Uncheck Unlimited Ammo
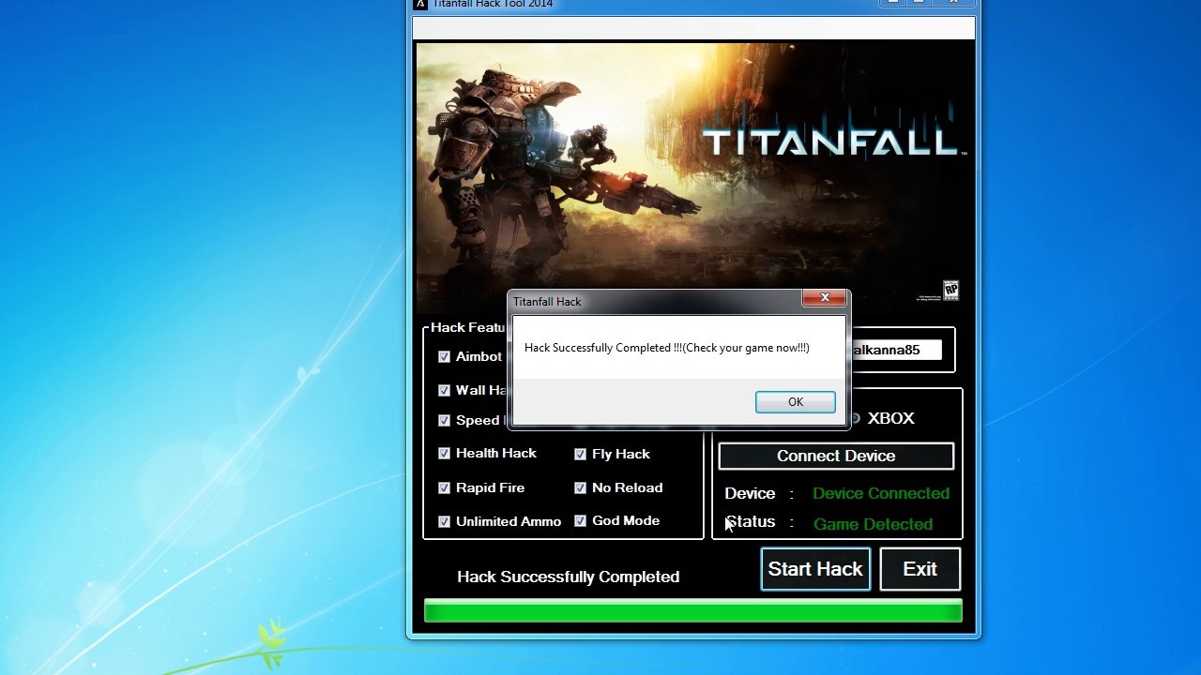This screenshot has width=1201, height=675. pyautogui.click(x=444, y=521)
